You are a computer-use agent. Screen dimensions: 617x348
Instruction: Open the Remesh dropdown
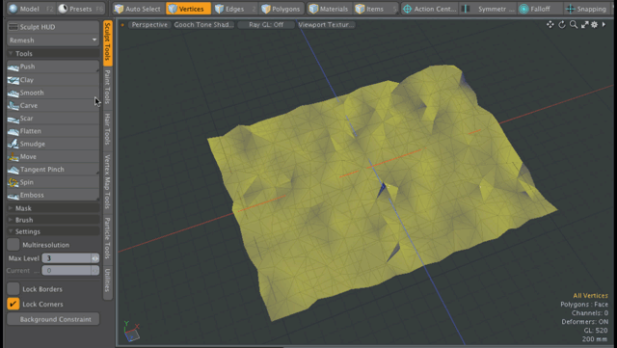53,40
